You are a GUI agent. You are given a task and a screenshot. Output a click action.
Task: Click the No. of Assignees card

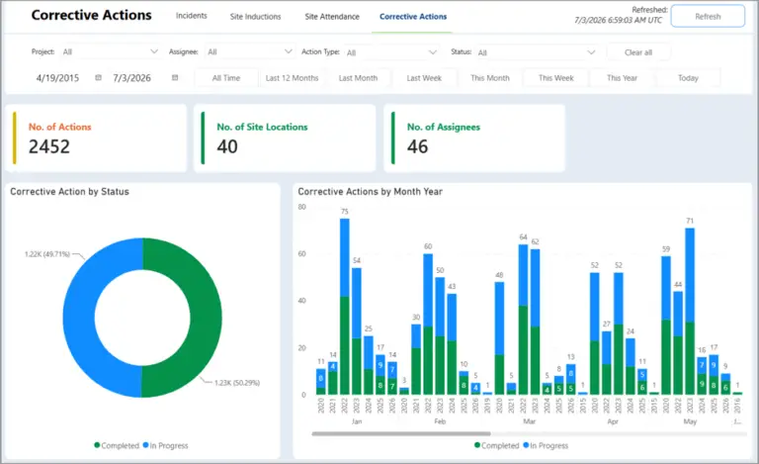coord(474,139)
